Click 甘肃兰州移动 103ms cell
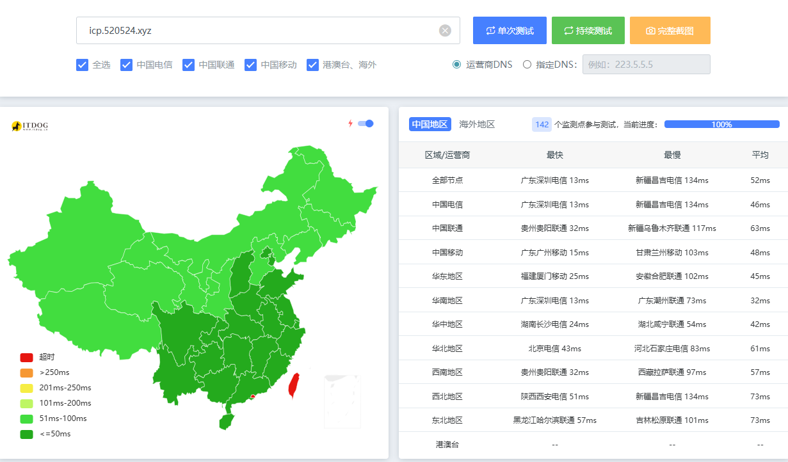 point(672,253)
